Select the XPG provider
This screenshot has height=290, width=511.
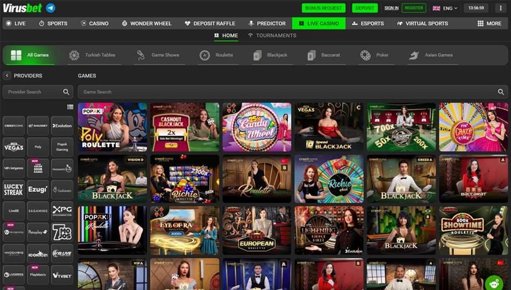(x=62, y=211)
